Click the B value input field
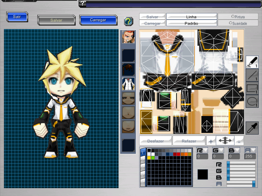Image resolution: width=262 pixels, height=196 pixels. point(234,156)
